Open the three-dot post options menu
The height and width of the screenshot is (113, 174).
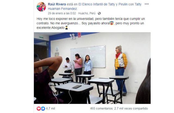point(147,4)
